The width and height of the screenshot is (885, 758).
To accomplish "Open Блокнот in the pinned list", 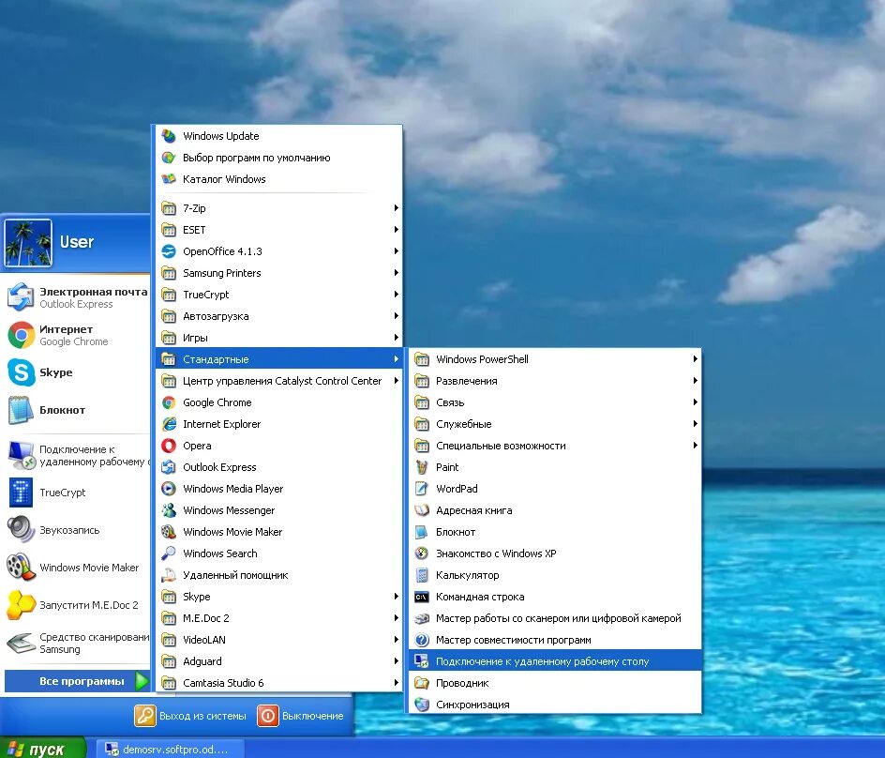I will (77, 410).
